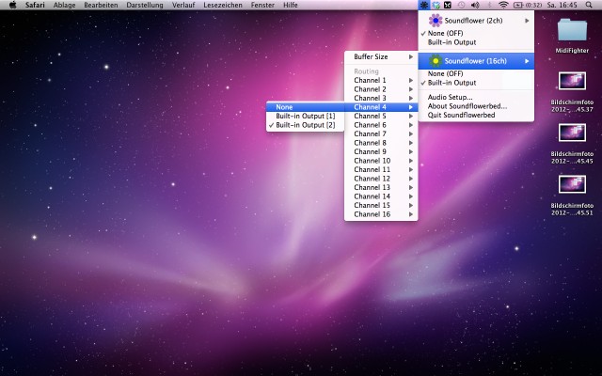602x376 pixels.
Task: Open Channel 15 routing options
Action: click(381, 205)
